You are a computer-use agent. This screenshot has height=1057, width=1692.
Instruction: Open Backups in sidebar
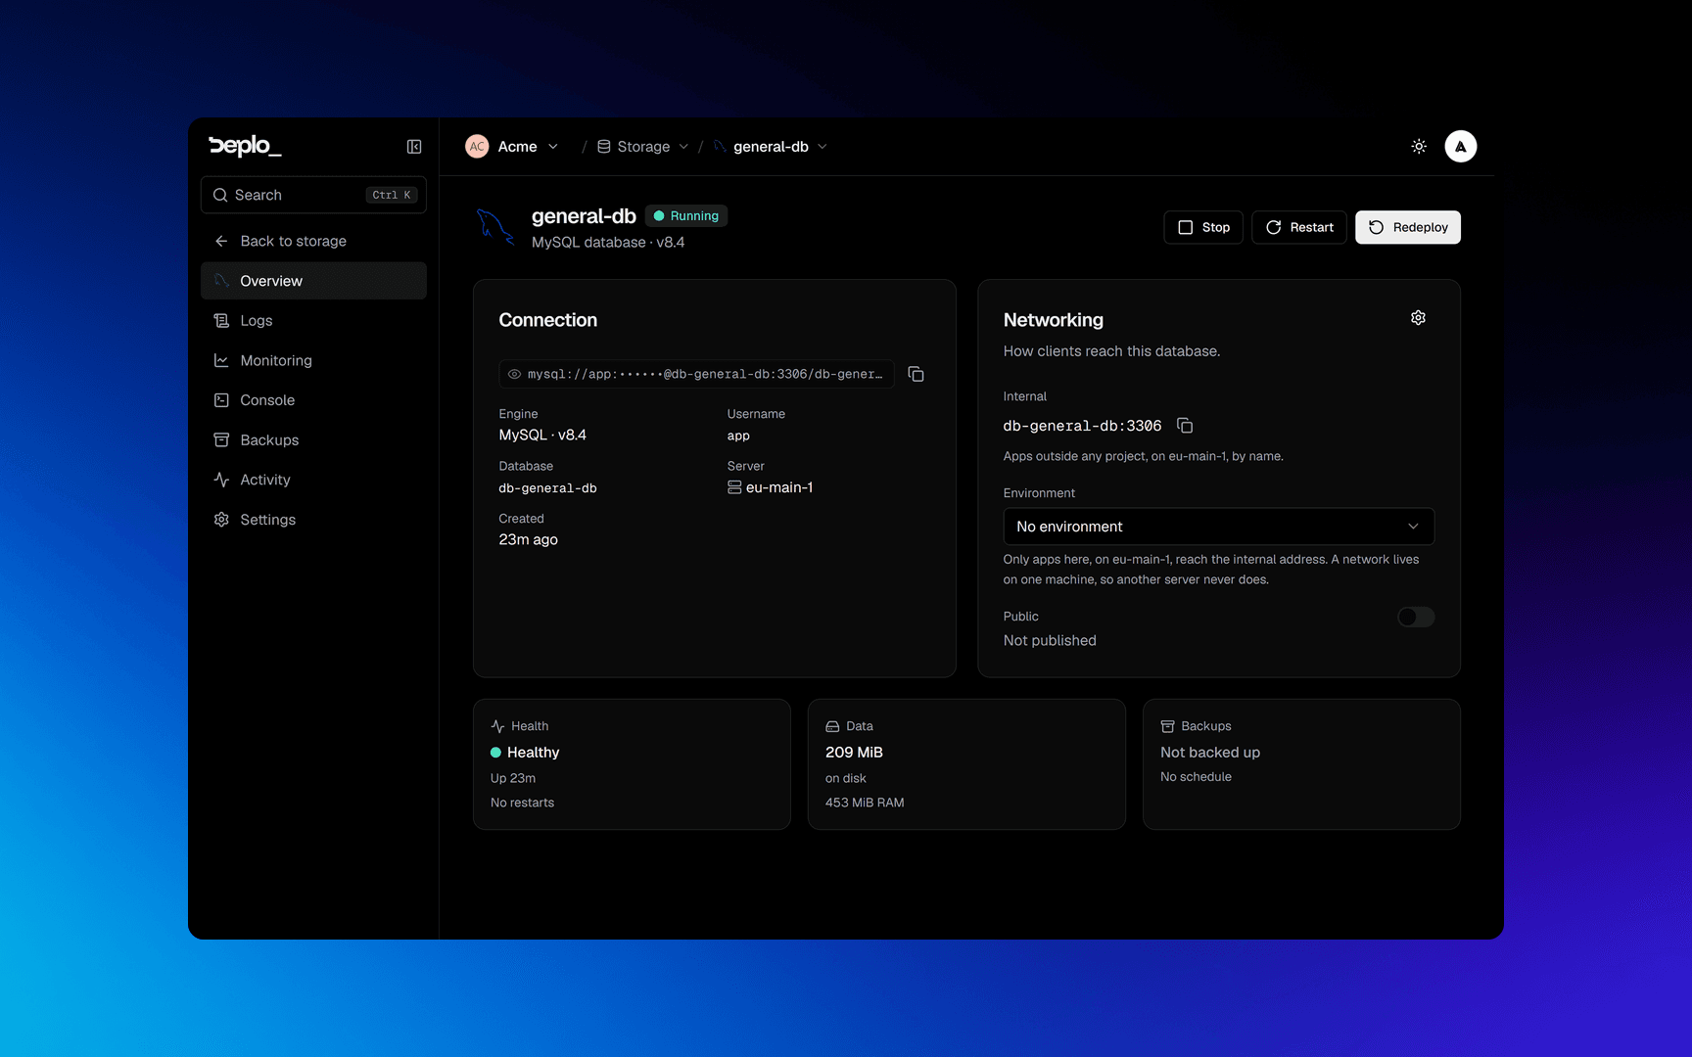pyautogui.click(x=313, y=440)
